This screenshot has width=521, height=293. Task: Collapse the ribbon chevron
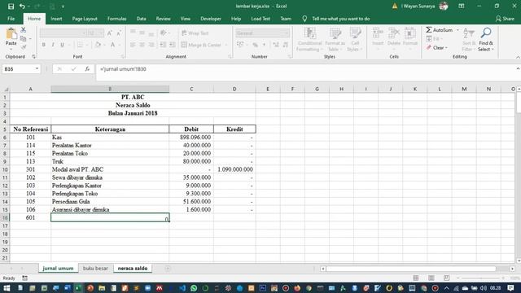518,57
